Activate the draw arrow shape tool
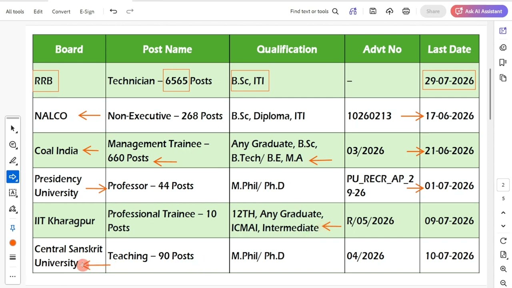 tap(13, 177)
